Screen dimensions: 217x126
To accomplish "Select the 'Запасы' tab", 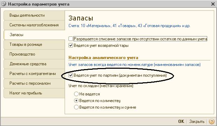I will pos(34,35).
